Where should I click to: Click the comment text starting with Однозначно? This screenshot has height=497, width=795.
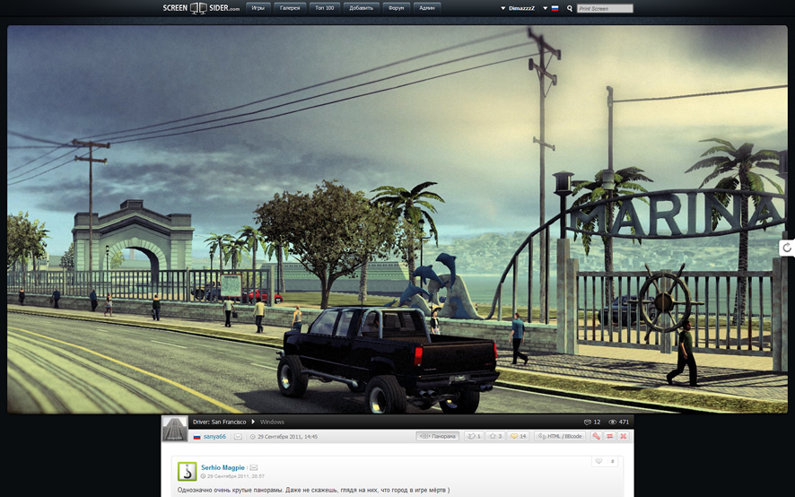(x=313, y=490)
